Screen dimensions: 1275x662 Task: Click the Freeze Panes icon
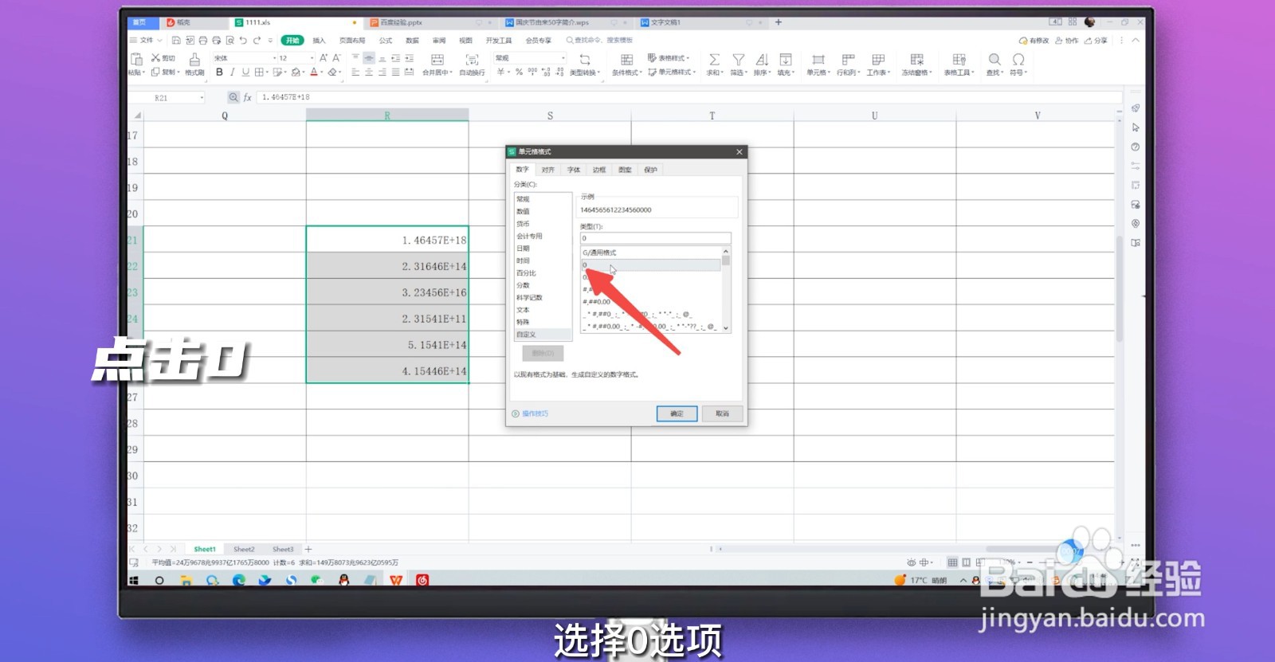(x=917, y=60)
